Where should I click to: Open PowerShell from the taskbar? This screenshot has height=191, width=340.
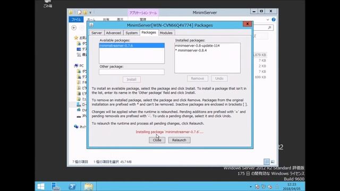72,186
